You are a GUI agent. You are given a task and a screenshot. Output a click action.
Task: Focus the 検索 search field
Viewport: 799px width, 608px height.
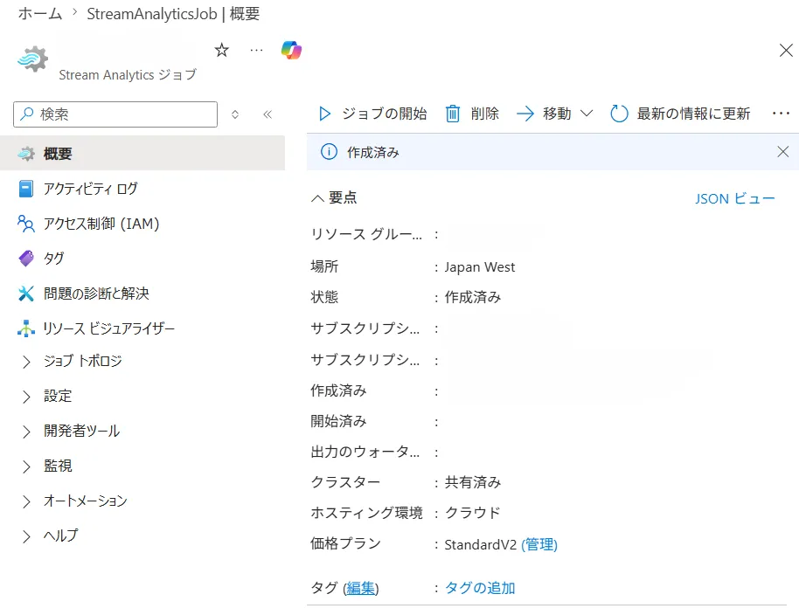click(x=115, y=114)
